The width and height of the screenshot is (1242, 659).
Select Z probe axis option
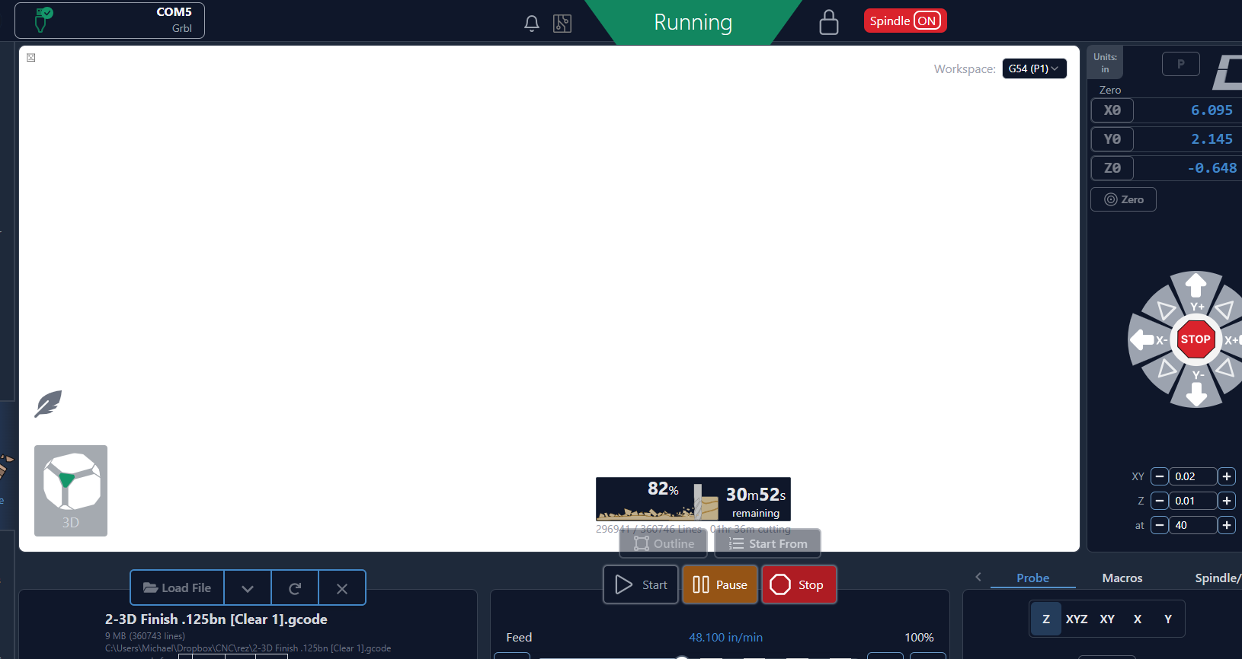click(x=1045, y=619)
